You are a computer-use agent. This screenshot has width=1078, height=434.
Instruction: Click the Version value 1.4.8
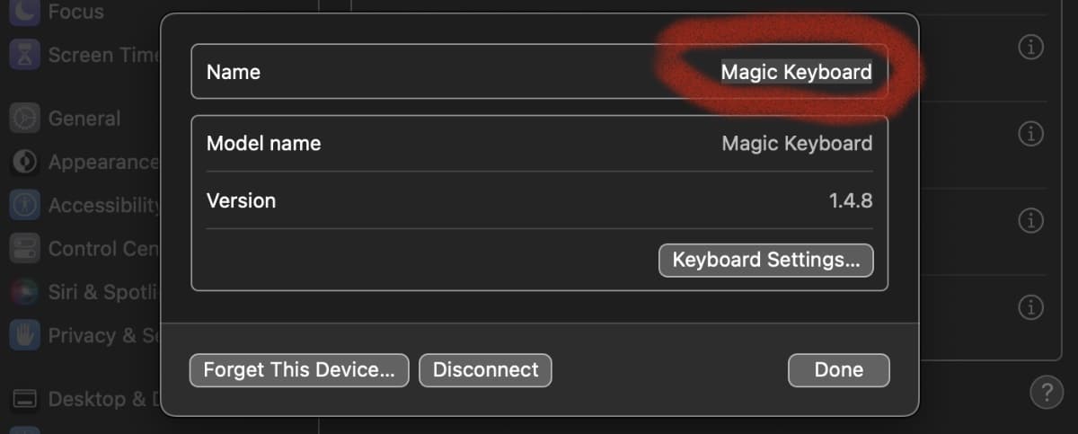(850, 200)
